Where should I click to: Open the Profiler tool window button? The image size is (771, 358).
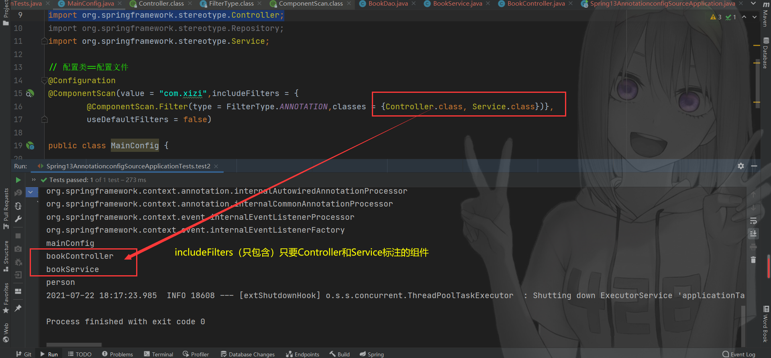tap(196, 354)
